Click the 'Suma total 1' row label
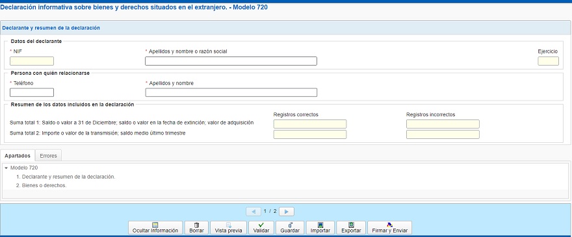Viewport: 572px width, 237px height. pos(131,123)
